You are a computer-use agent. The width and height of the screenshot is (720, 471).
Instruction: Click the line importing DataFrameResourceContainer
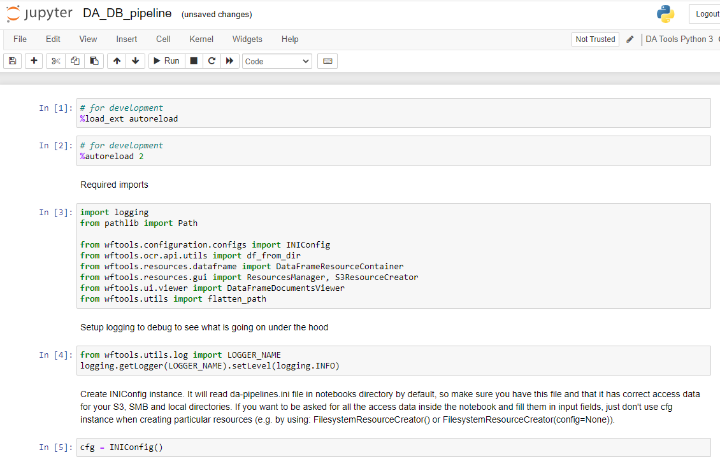click(242, 267)
